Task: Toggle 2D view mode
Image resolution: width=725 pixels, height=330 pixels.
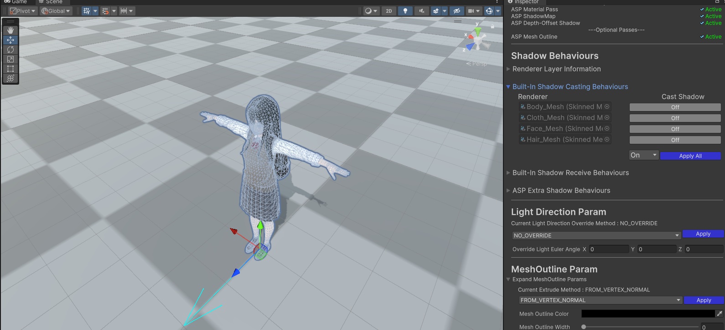Action: pos(388,11)
